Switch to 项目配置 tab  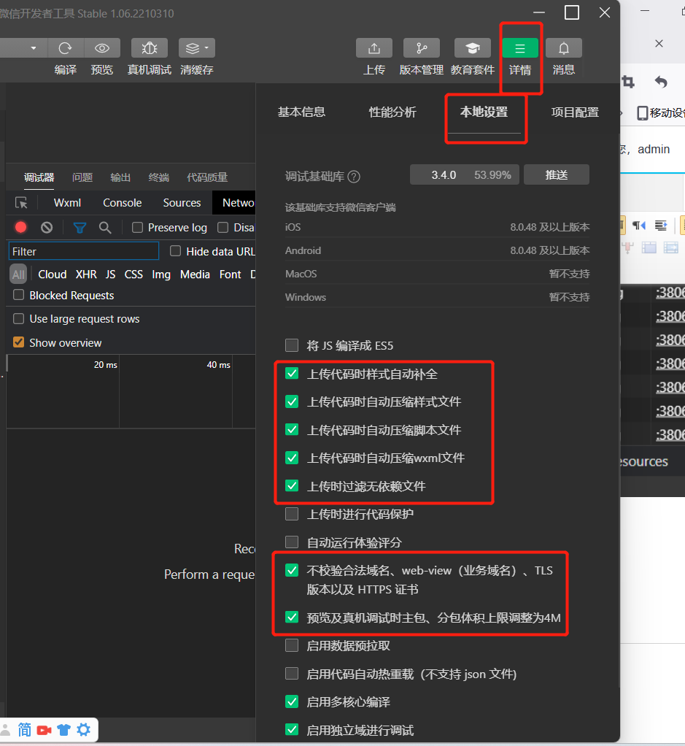pos(575,112)
